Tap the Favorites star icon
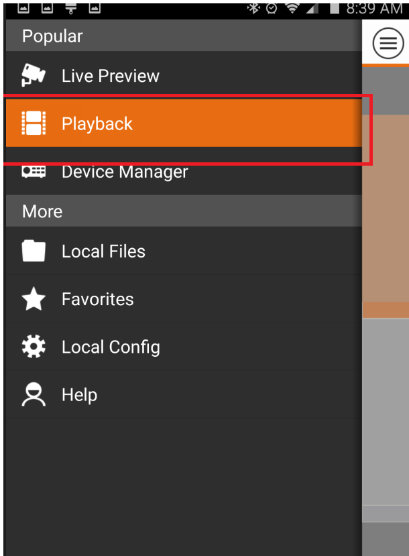Screen dimensions: 409x556 point(34,299)
